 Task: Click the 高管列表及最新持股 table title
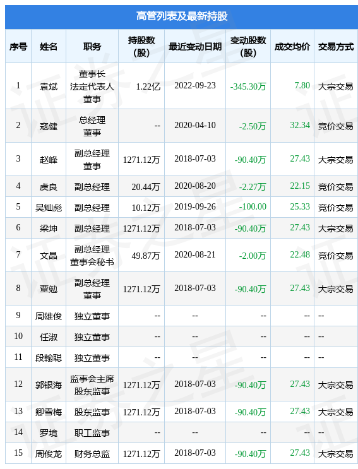click(182, 16)
